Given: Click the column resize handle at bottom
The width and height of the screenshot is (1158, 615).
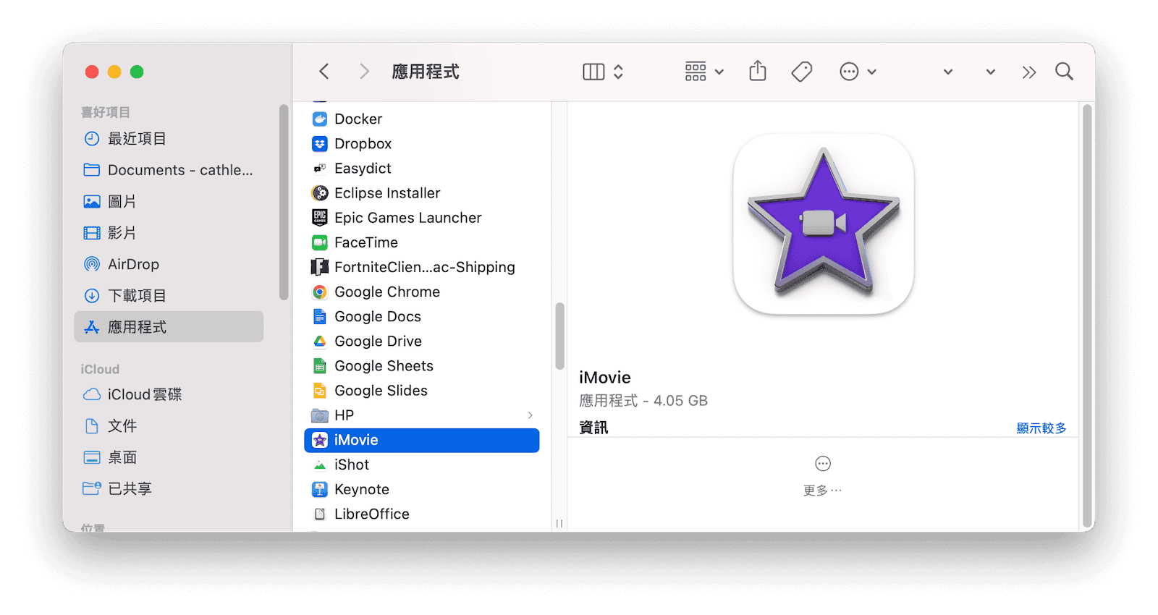Looking at the screenshot, I should coord(559,523).
